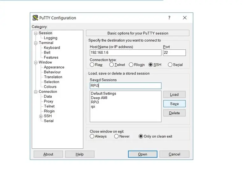
Task: Select RPi3 in the saved session list
Action: pyautogui.click(x=95, y=102)
